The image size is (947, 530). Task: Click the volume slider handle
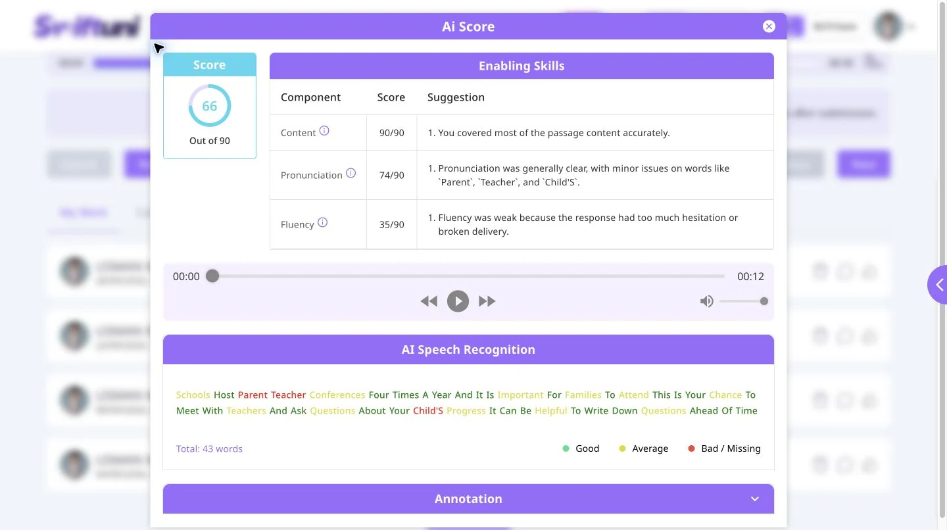(764, 301)
